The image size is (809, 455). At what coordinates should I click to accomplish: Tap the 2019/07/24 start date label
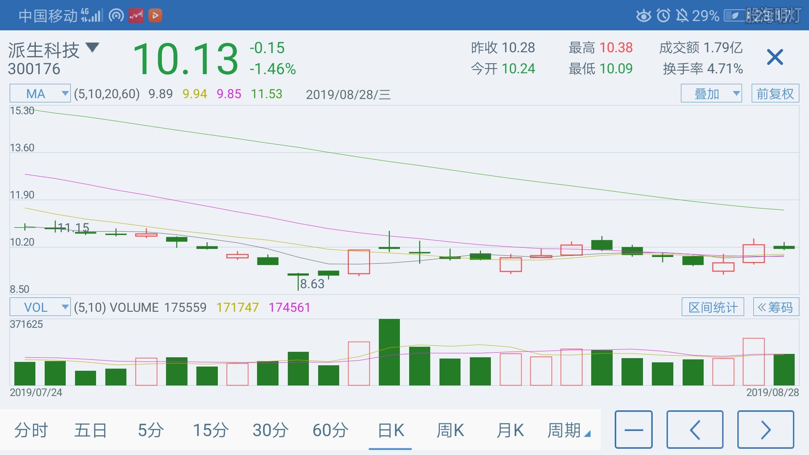coord(36,393)
